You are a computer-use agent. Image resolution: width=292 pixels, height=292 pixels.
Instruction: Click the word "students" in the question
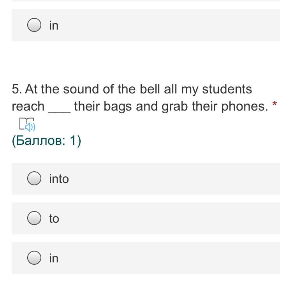tap(227, 89)
